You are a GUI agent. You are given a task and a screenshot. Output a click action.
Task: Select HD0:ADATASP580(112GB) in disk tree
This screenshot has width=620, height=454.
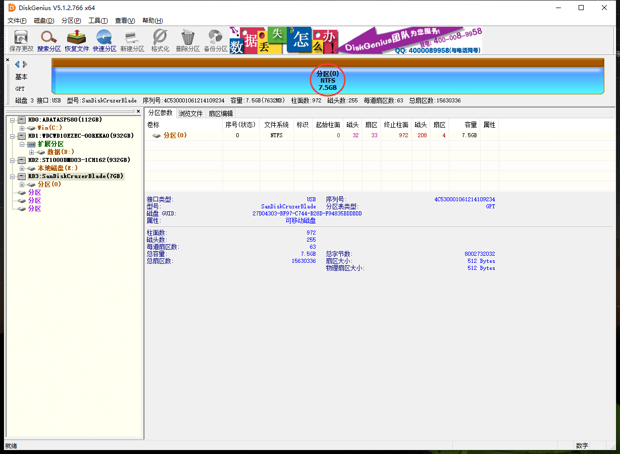(x=65, y=120)
